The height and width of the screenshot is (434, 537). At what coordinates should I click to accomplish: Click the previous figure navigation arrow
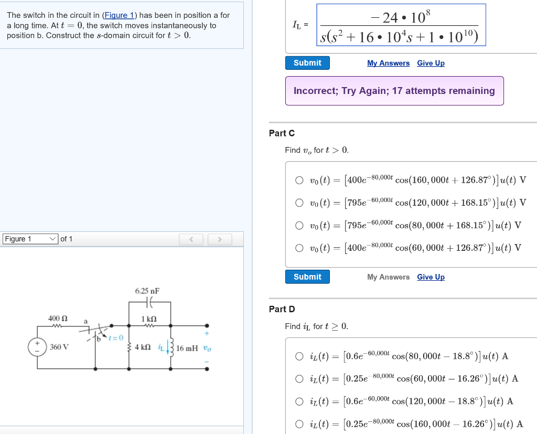pos(191,239)
